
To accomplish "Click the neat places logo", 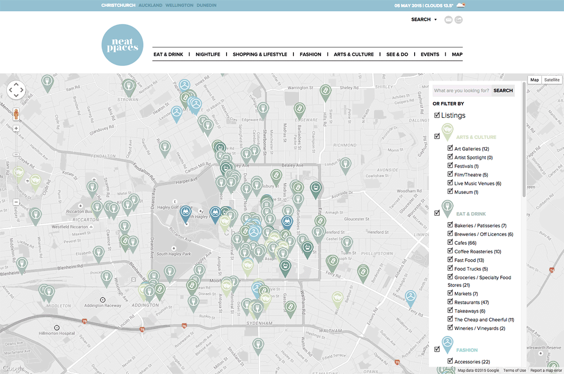I will [x=122, y=45].
